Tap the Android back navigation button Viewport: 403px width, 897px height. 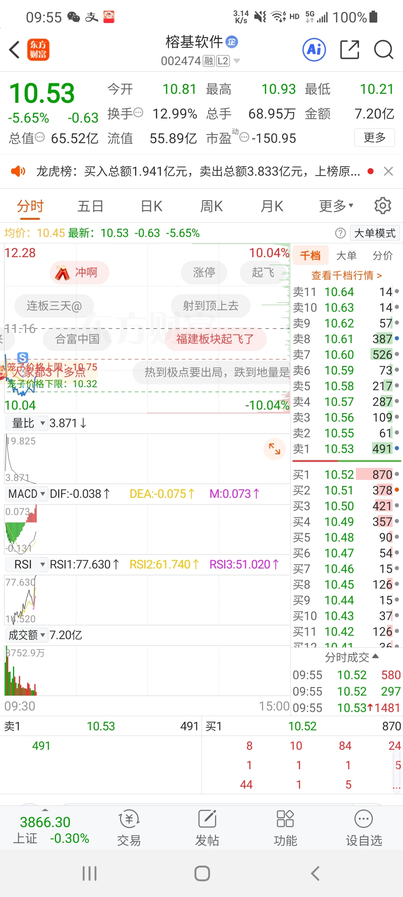pos(315,873)
